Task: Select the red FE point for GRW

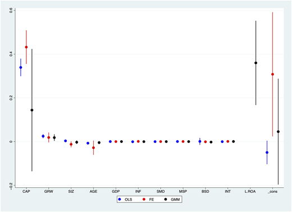Action: tap(49, 137)
